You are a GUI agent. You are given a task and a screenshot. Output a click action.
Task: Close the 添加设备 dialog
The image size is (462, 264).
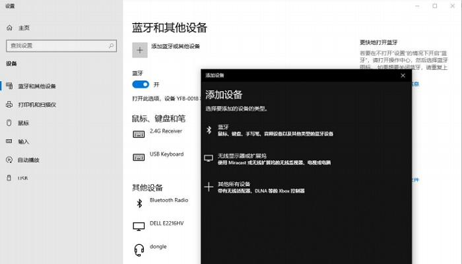(x=403, y=75)
